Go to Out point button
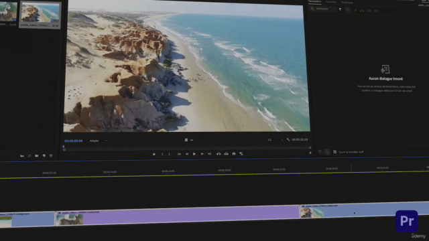 (x=209, y=154)
